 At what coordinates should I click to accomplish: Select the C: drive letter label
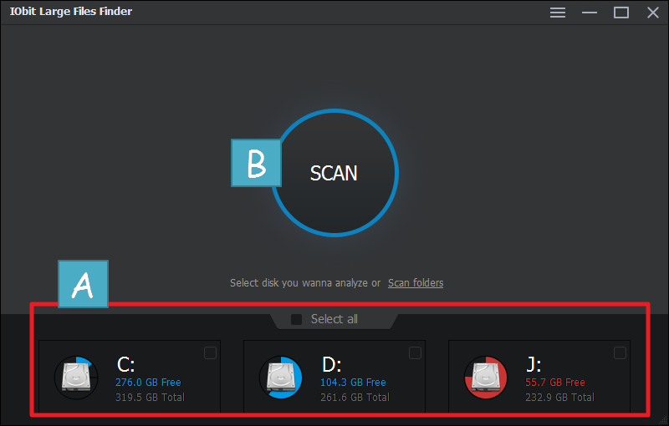tap(125, 364)
